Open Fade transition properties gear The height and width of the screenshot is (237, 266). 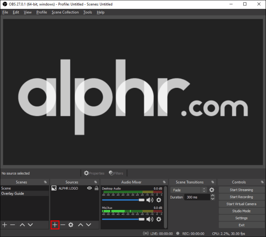(x=212, y=190)
